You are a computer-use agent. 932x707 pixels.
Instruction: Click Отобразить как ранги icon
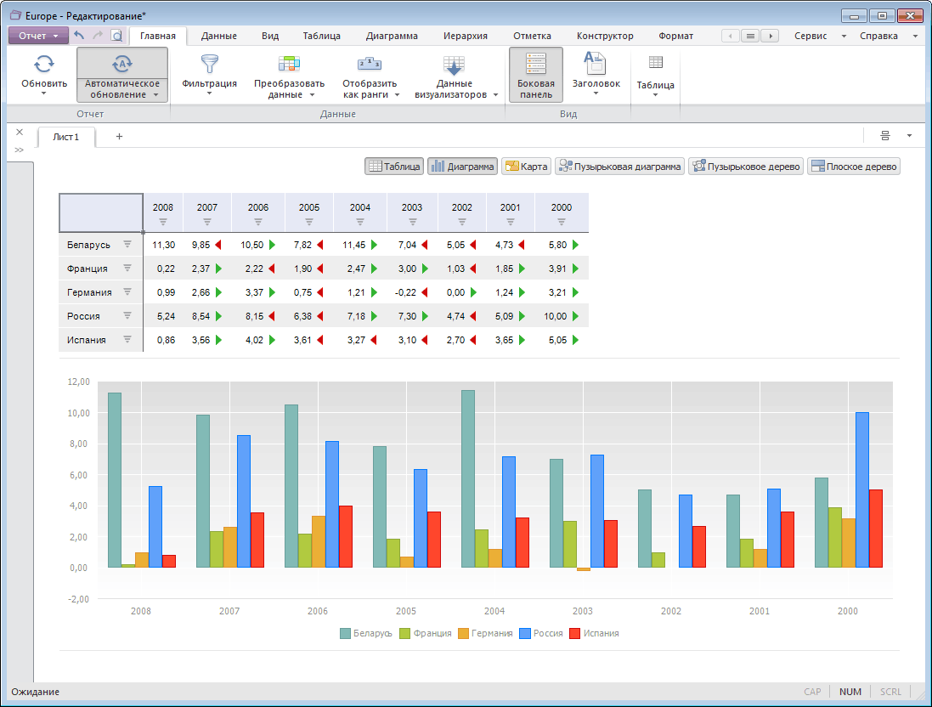tap(370, 64)
